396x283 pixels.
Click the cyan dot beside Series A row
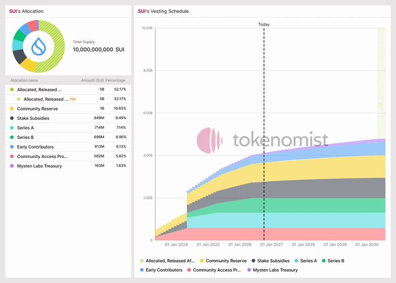(12, 128)
